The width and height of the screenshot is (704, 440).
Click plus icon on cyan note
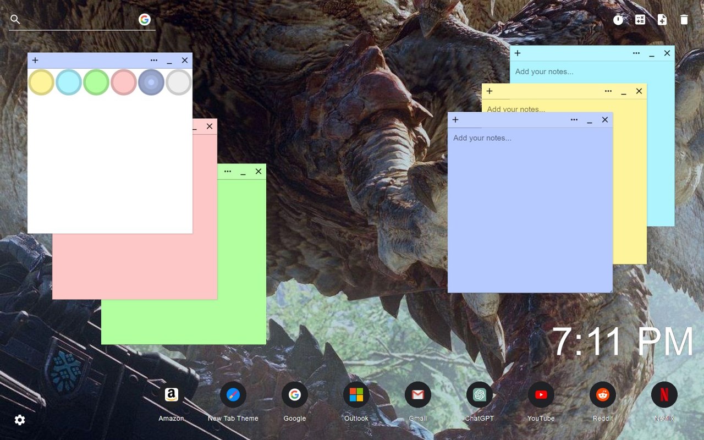point(518,53)
